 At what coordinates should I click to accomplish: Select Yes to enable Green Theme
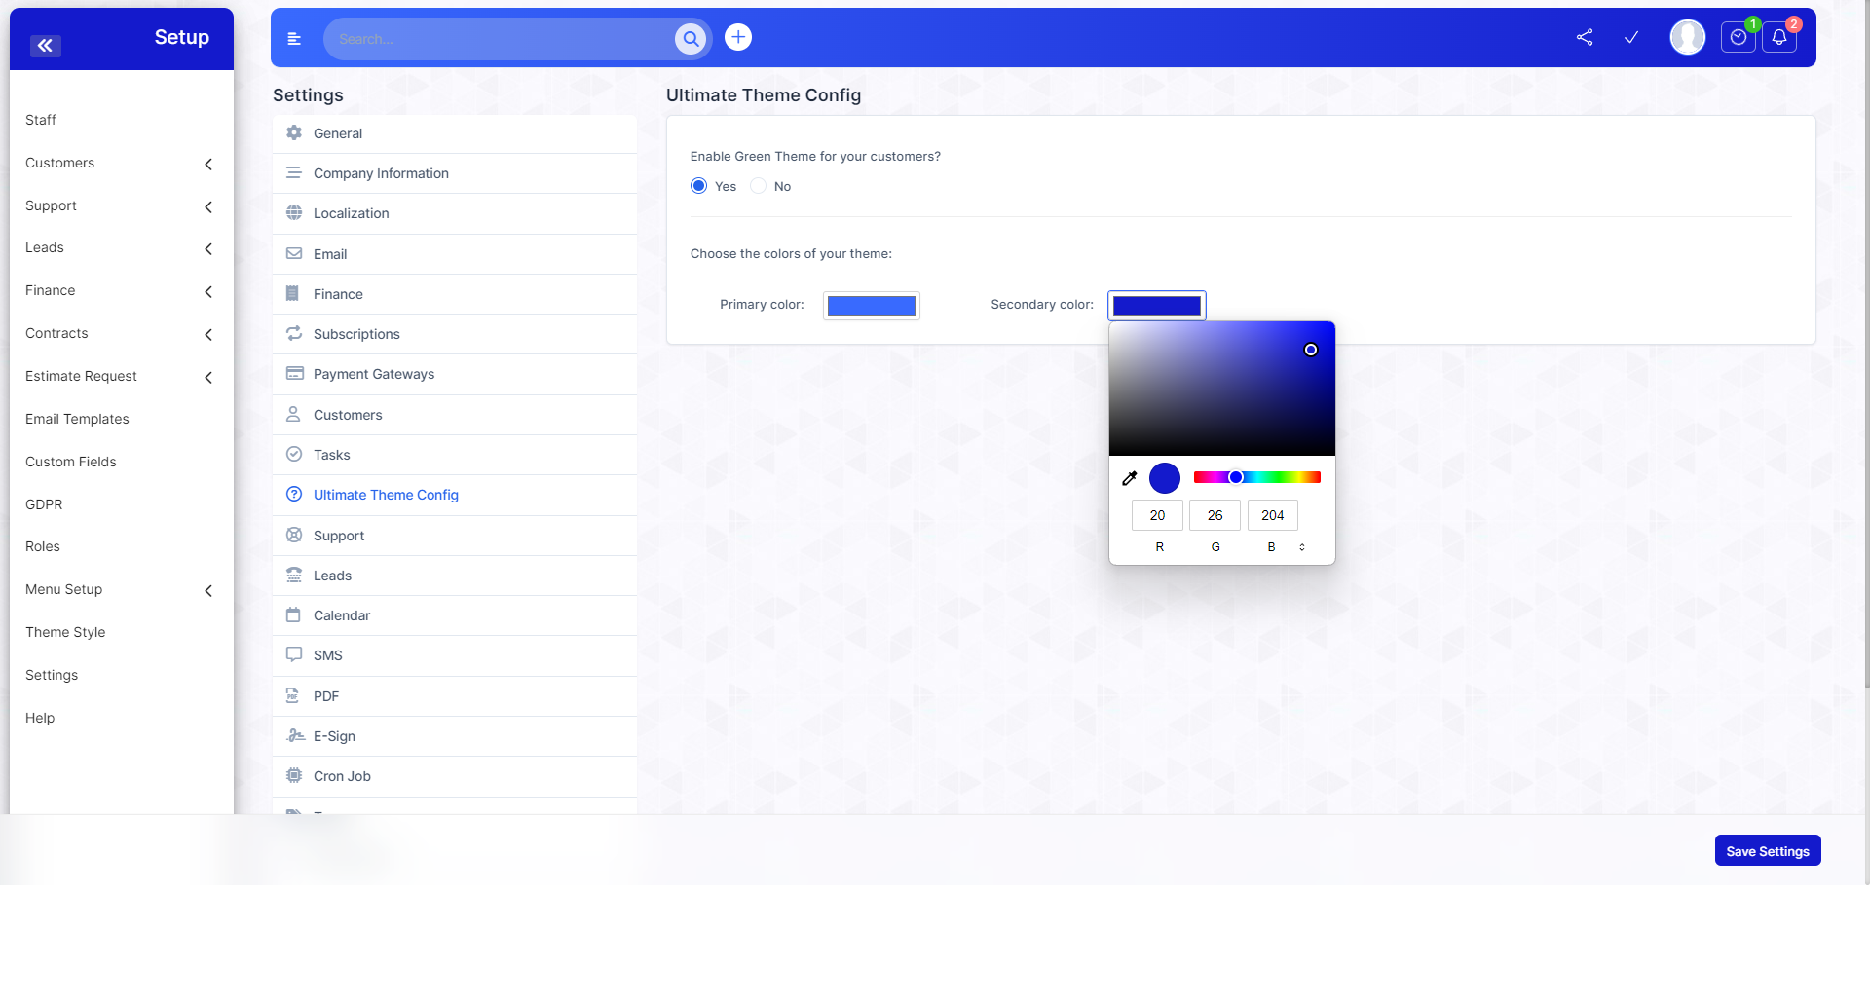coord(697,185)
